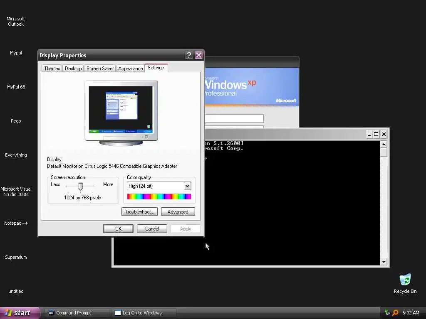Viewport: 426px width, 319px height.
Task: Close the Command Prompt window
Action: click(384, 134)
